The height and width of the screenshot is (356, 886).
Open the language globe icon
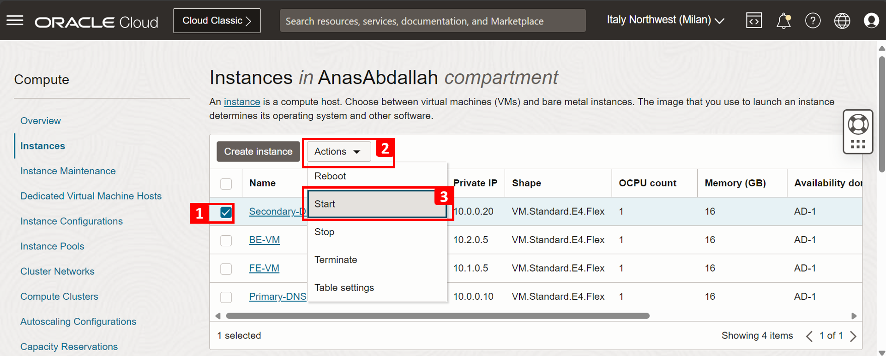coord(842,21)
